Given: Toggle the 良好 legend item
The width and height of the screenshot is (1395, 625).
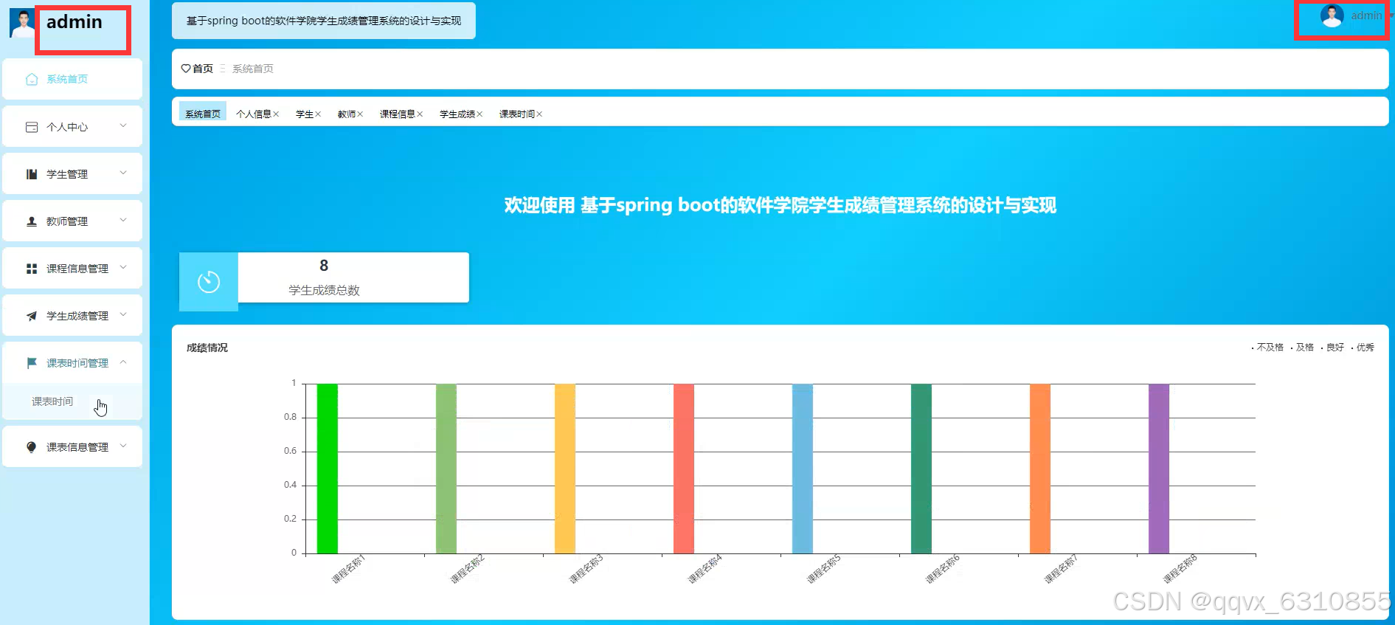Looking at the screenshot, I should point(1333,348).
